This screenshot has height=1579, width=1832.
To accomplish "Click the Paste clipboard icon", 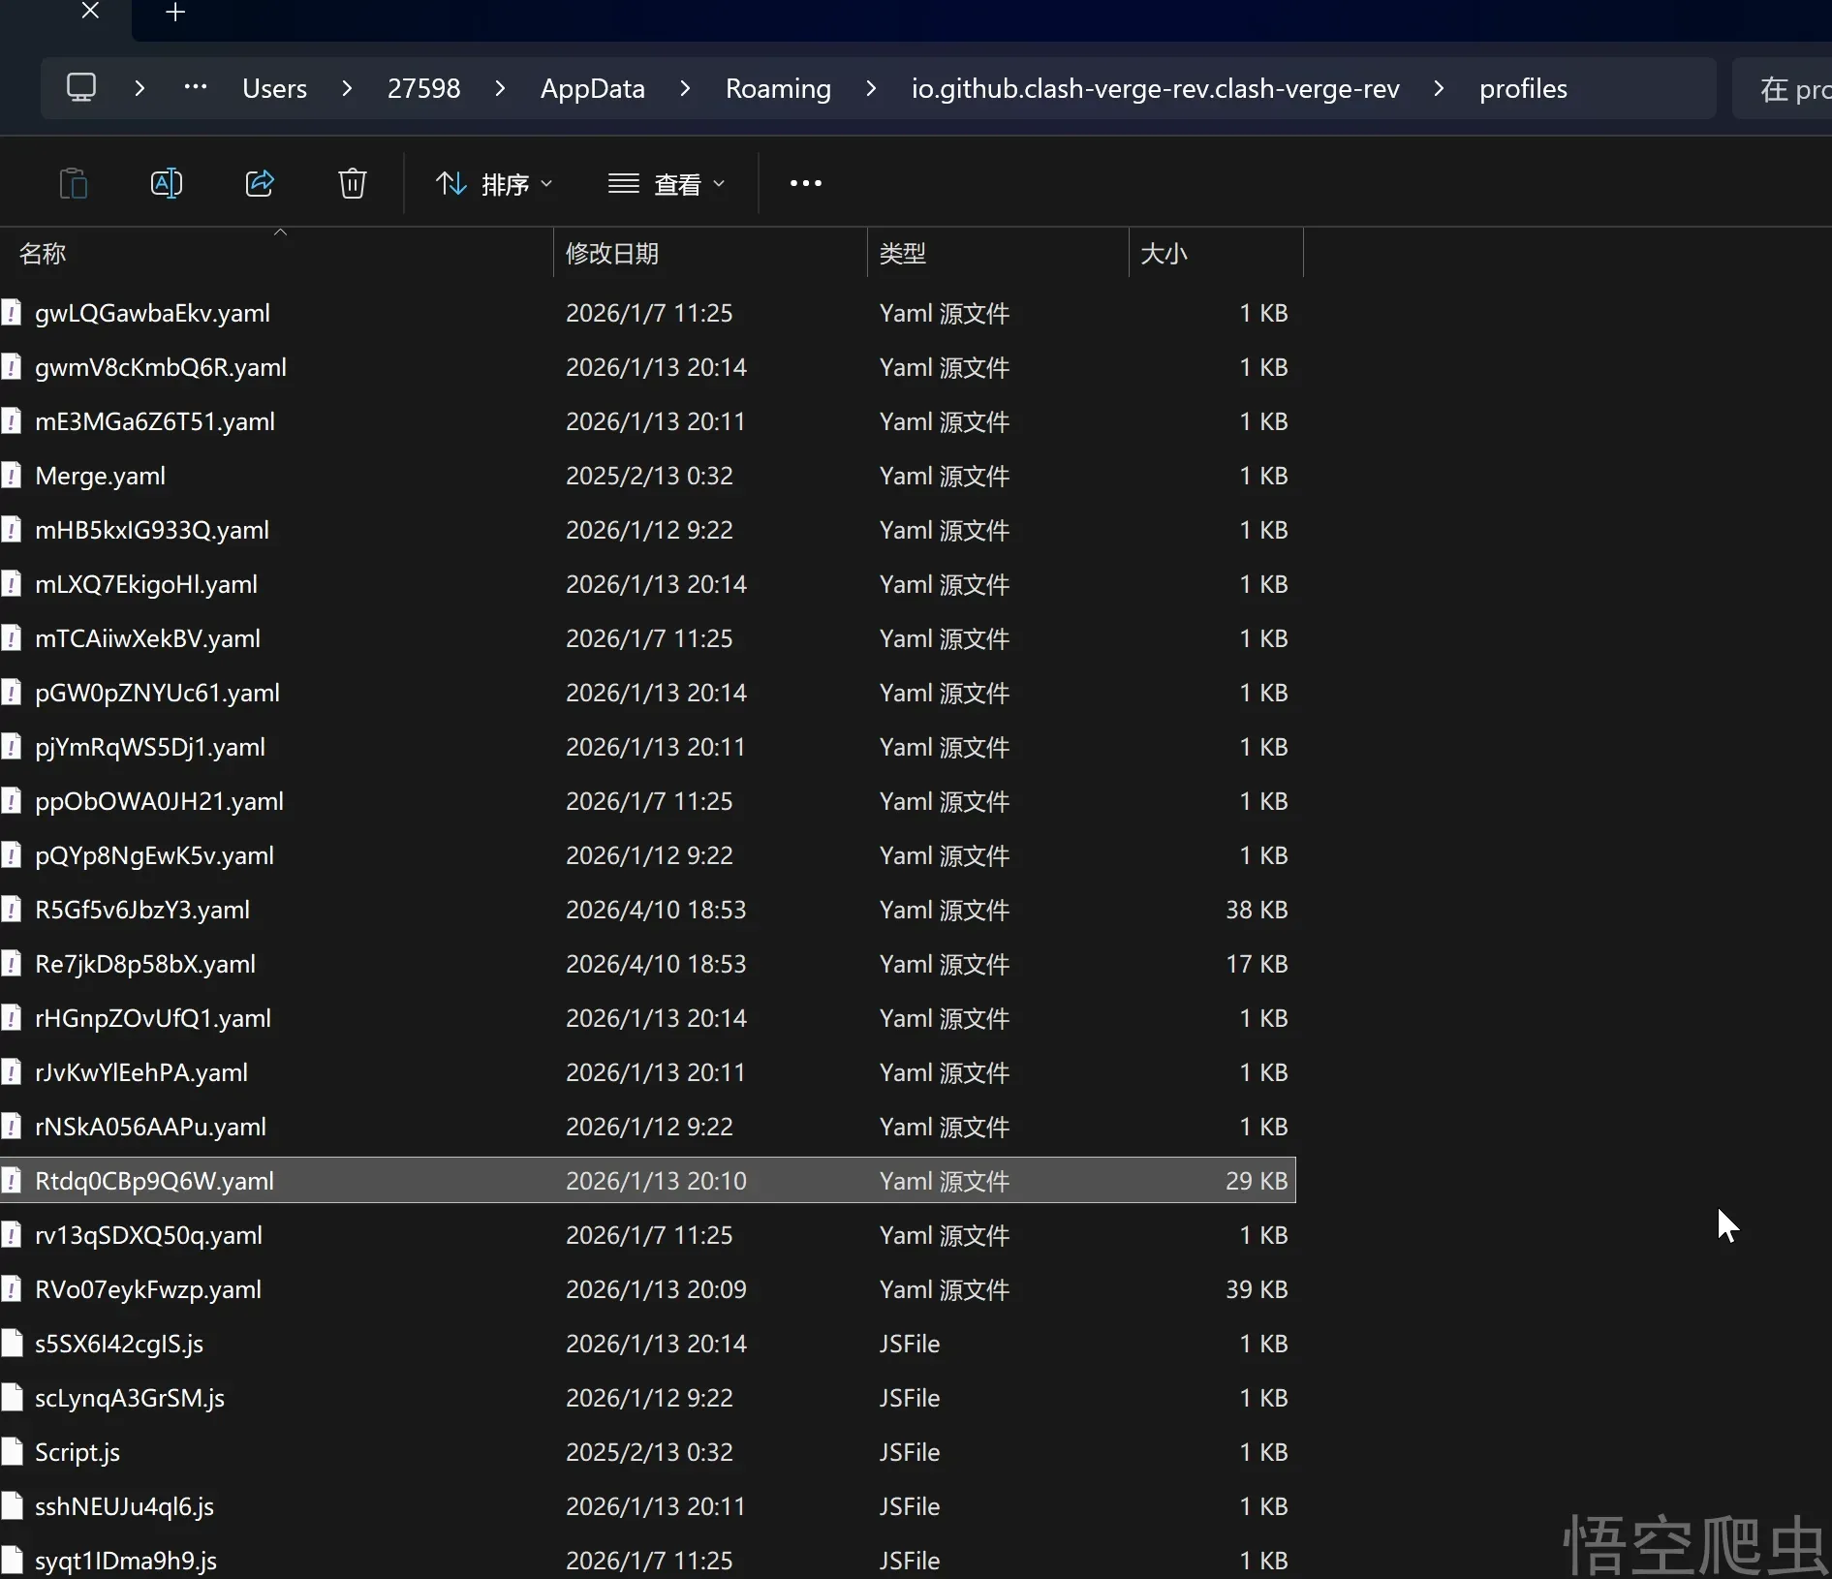I will click(74, 183).
